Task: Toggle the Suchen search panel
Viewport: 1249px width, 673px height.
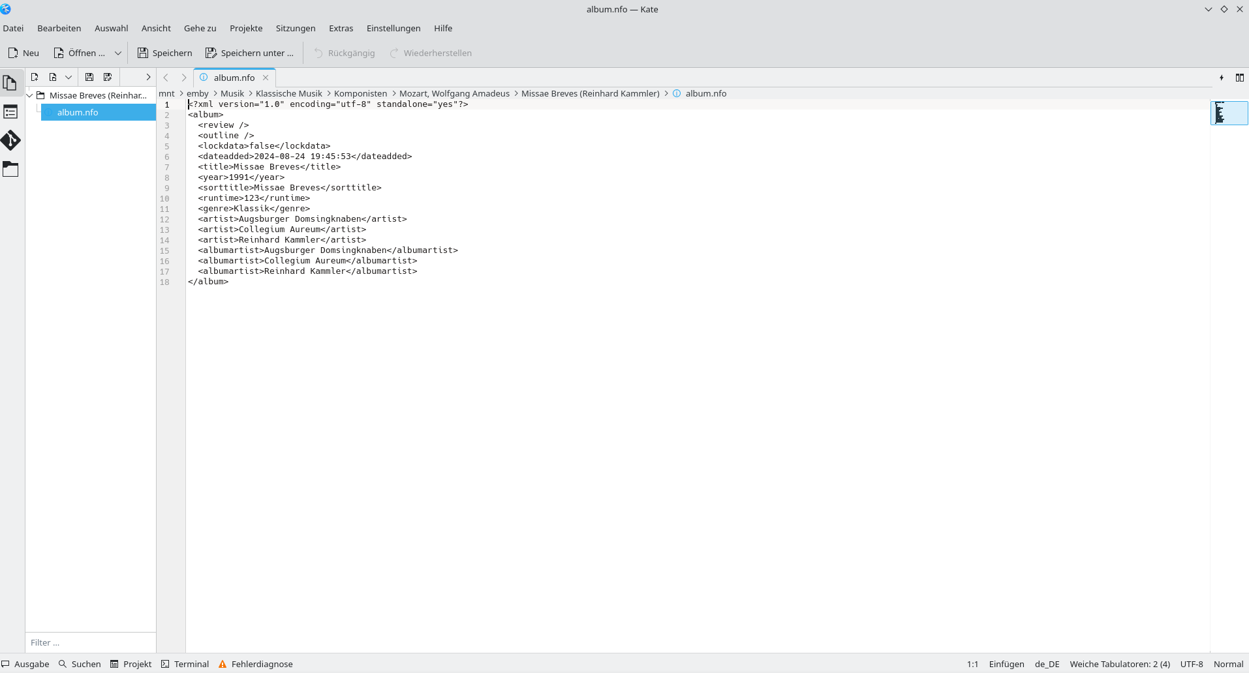Action: [x=80, y=664]
